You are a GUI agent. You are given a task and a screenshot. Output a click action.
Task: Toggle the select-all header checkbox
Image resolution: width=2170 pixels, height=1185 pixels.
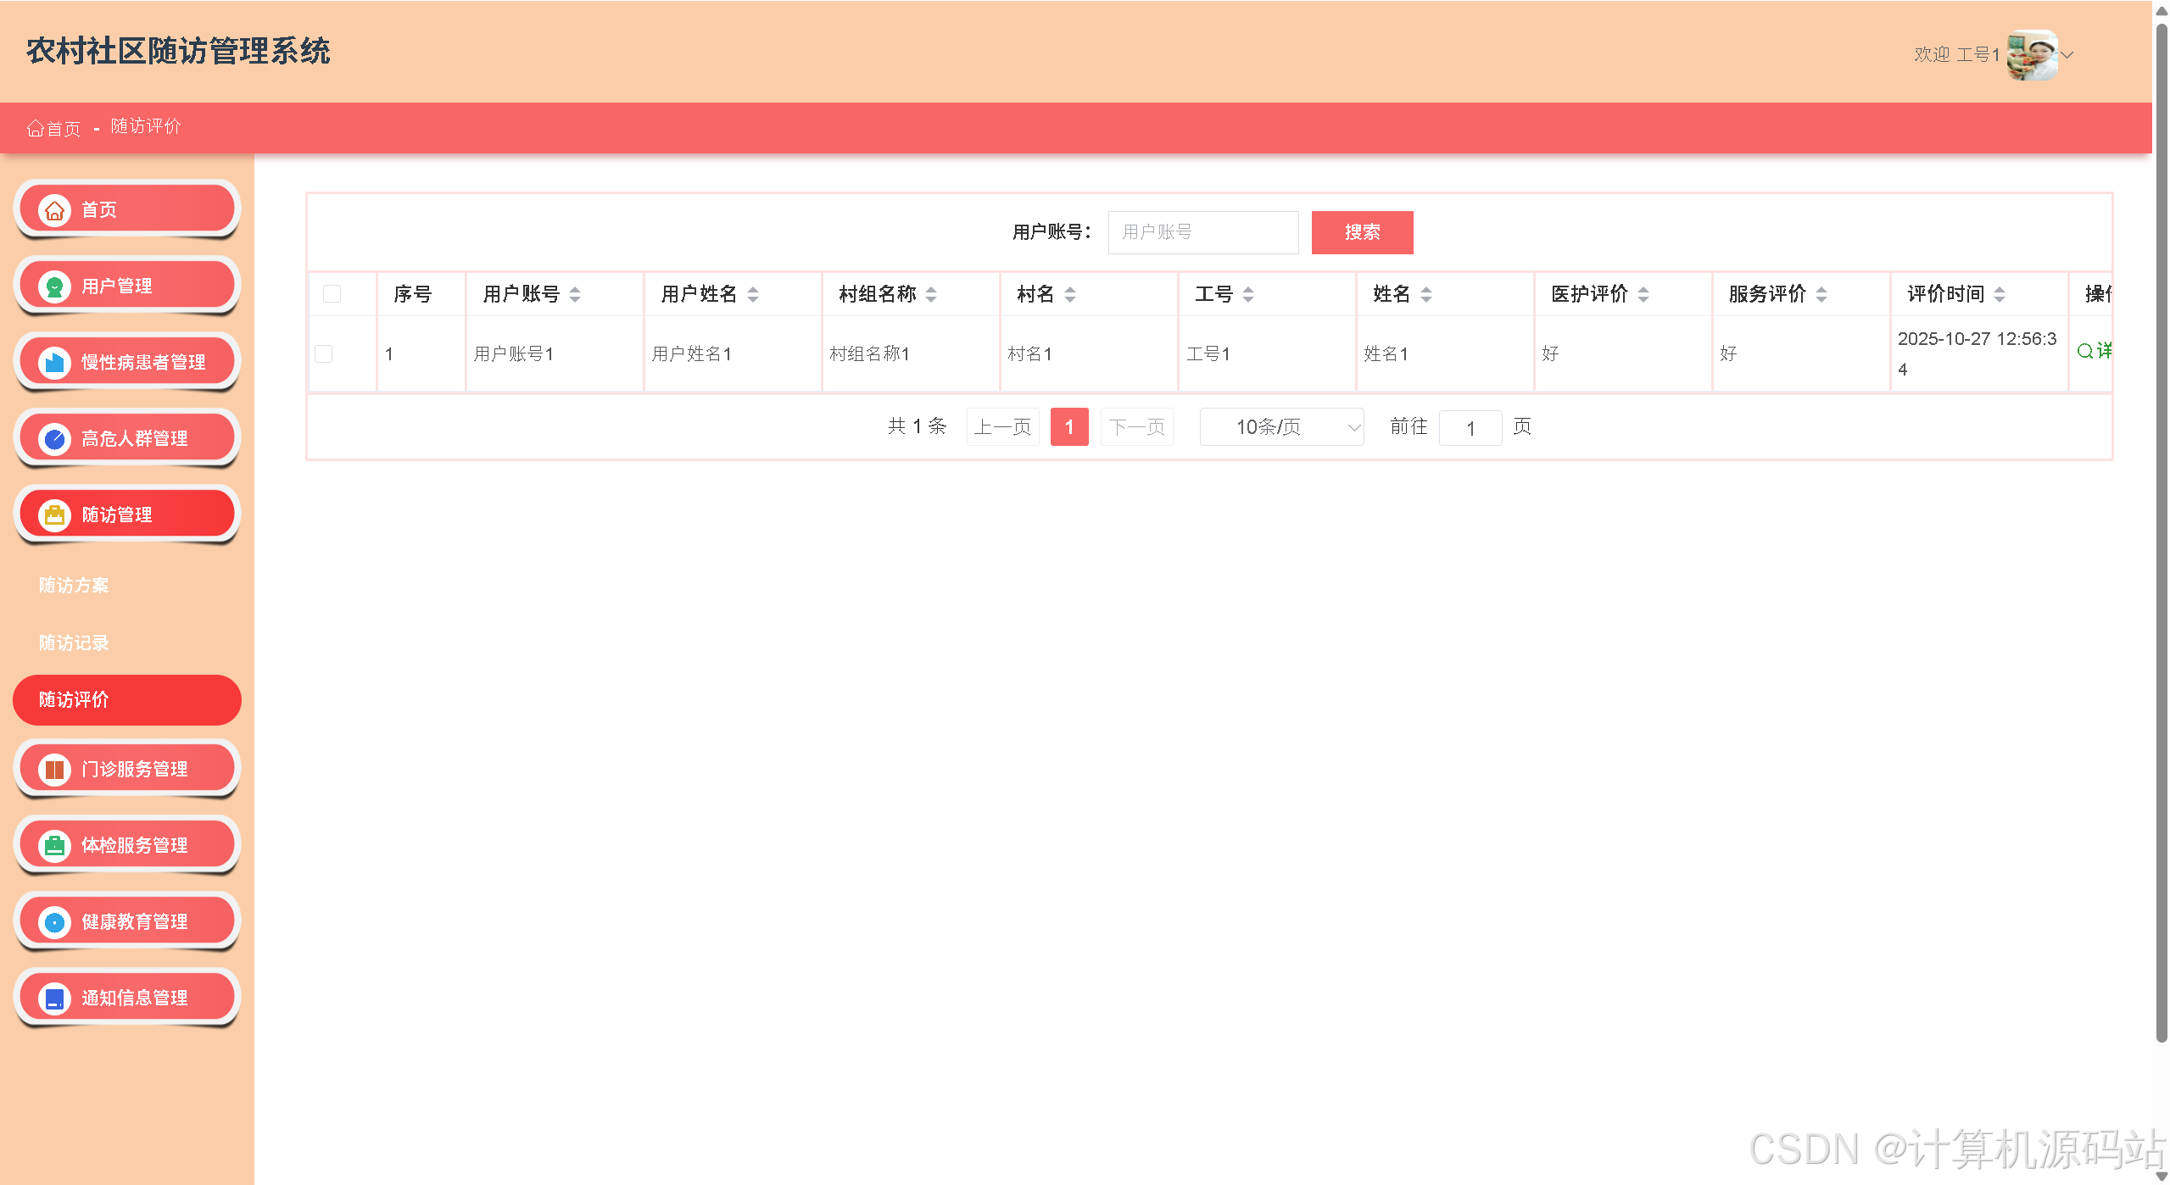[x=332, y=293]
